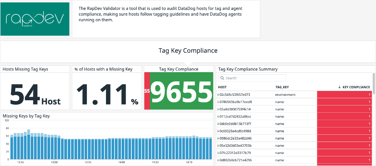The height and width of the screenshot is (166, 376).
Task: Select host i-0986dc2e33a482d46
Action: coord(234,138)
